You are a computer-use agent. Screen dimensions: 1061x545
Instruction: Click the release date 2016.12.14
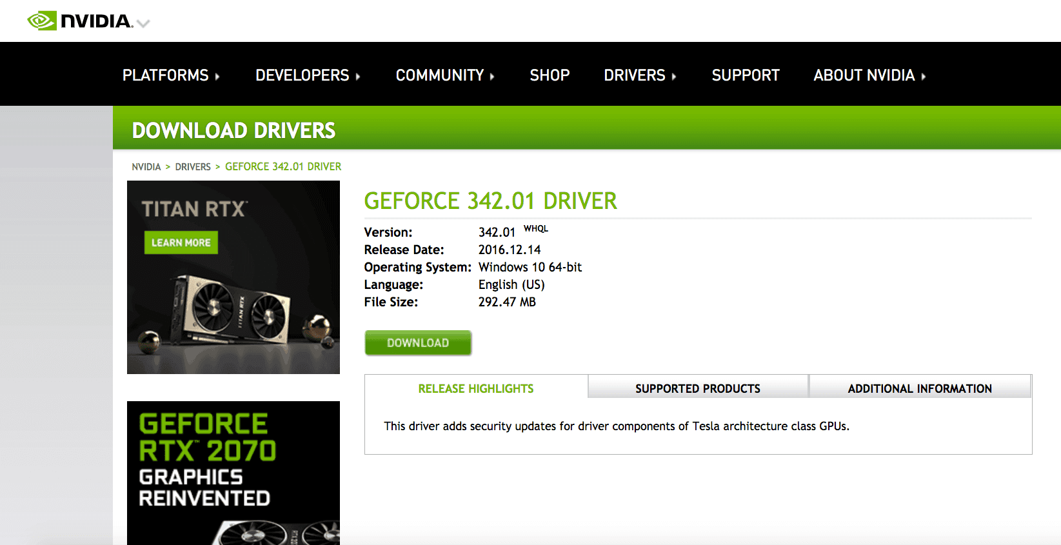[x=510, y=250]
